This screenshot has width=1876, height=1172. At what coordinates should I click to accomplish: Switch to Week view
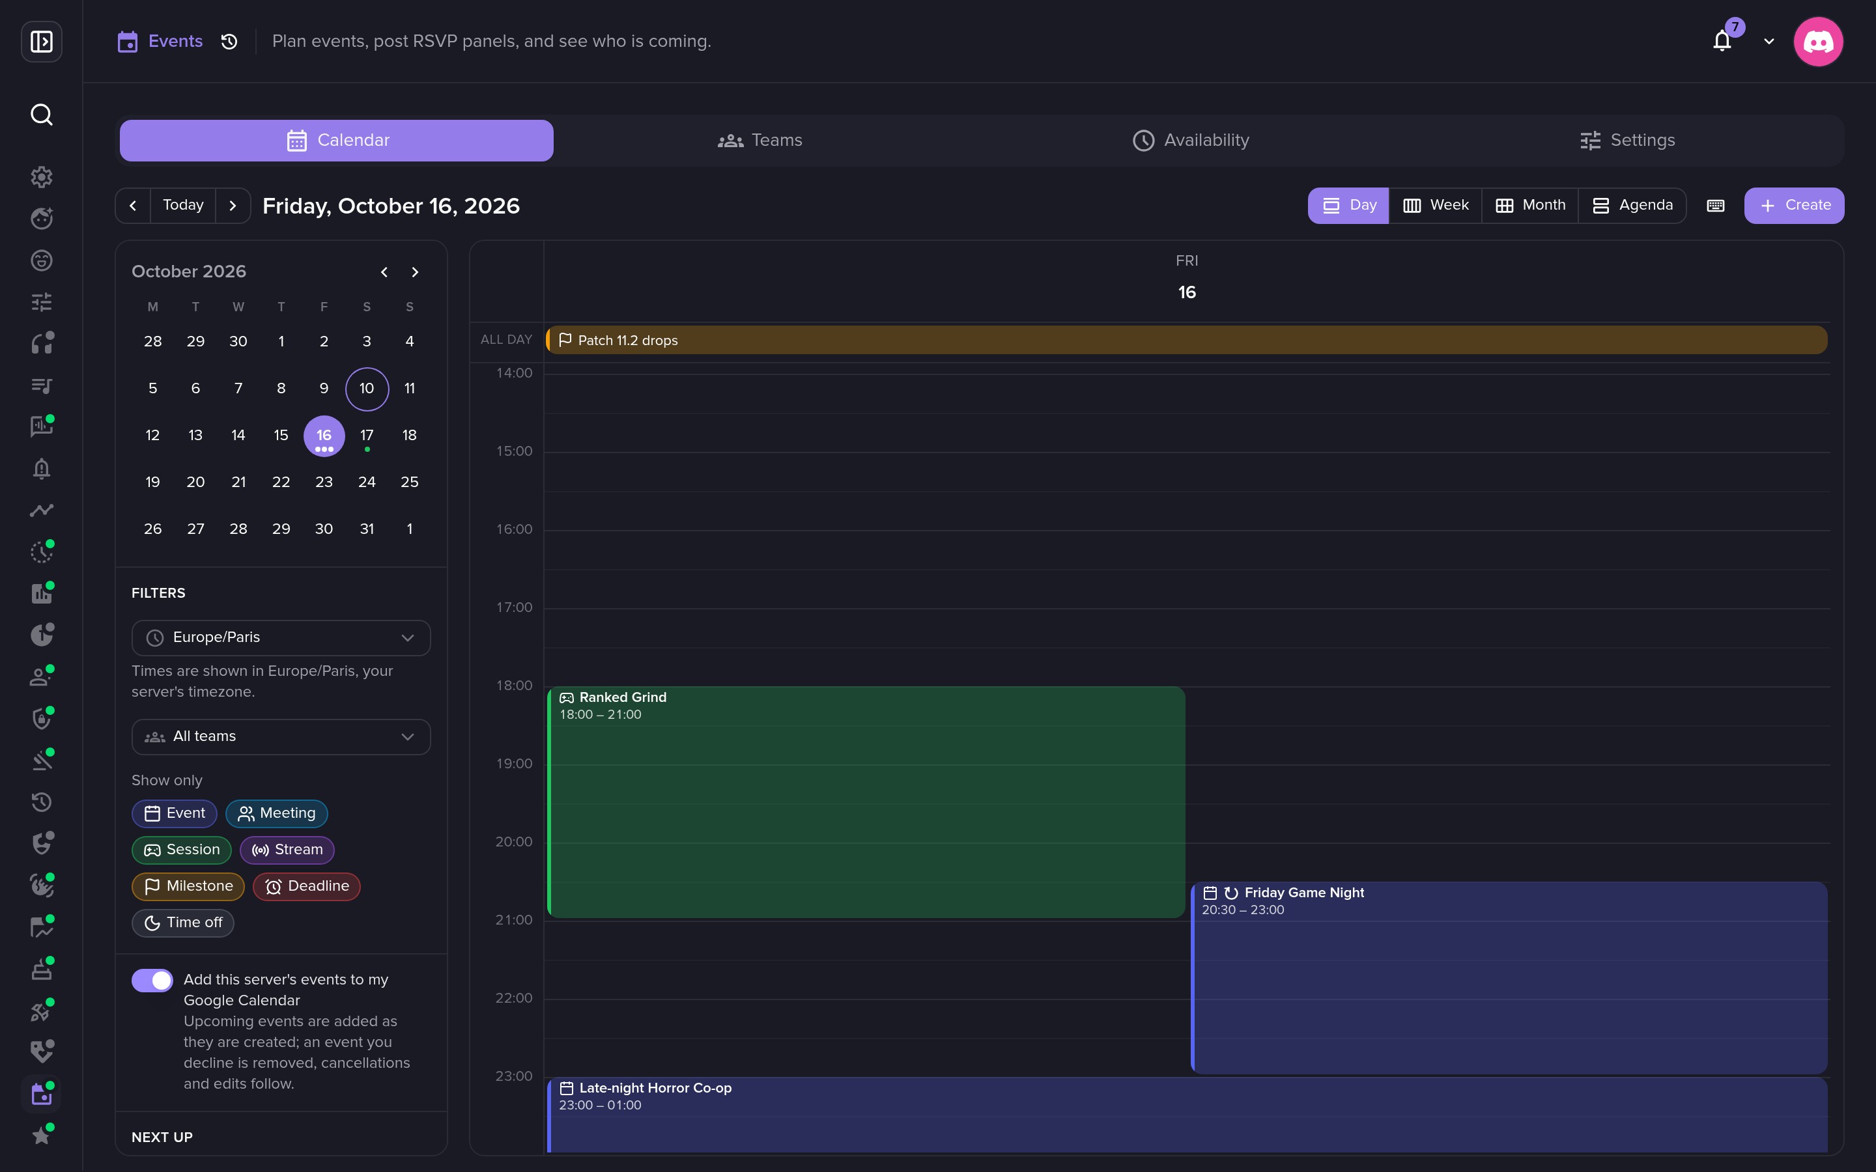1436,205
